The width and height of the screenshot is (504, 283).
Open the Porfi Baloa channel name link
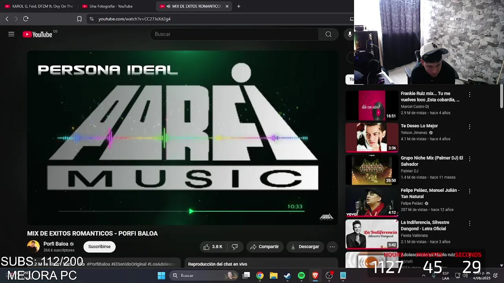[x=56, y=244]
